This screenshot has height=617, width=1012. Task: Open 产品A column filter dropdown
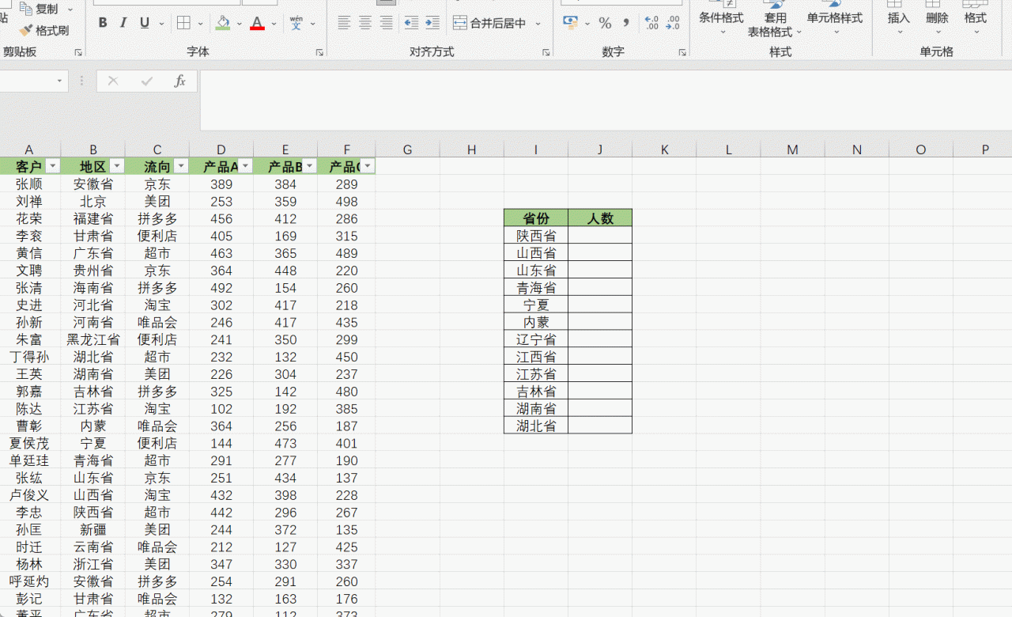click(245, 166)
